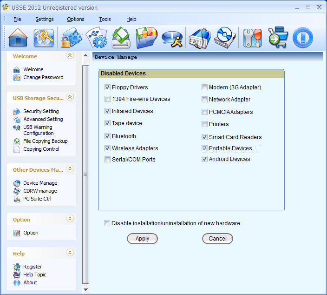Open the Settings menu
This screenshot has width=327, height=295.
click(45, 19)
